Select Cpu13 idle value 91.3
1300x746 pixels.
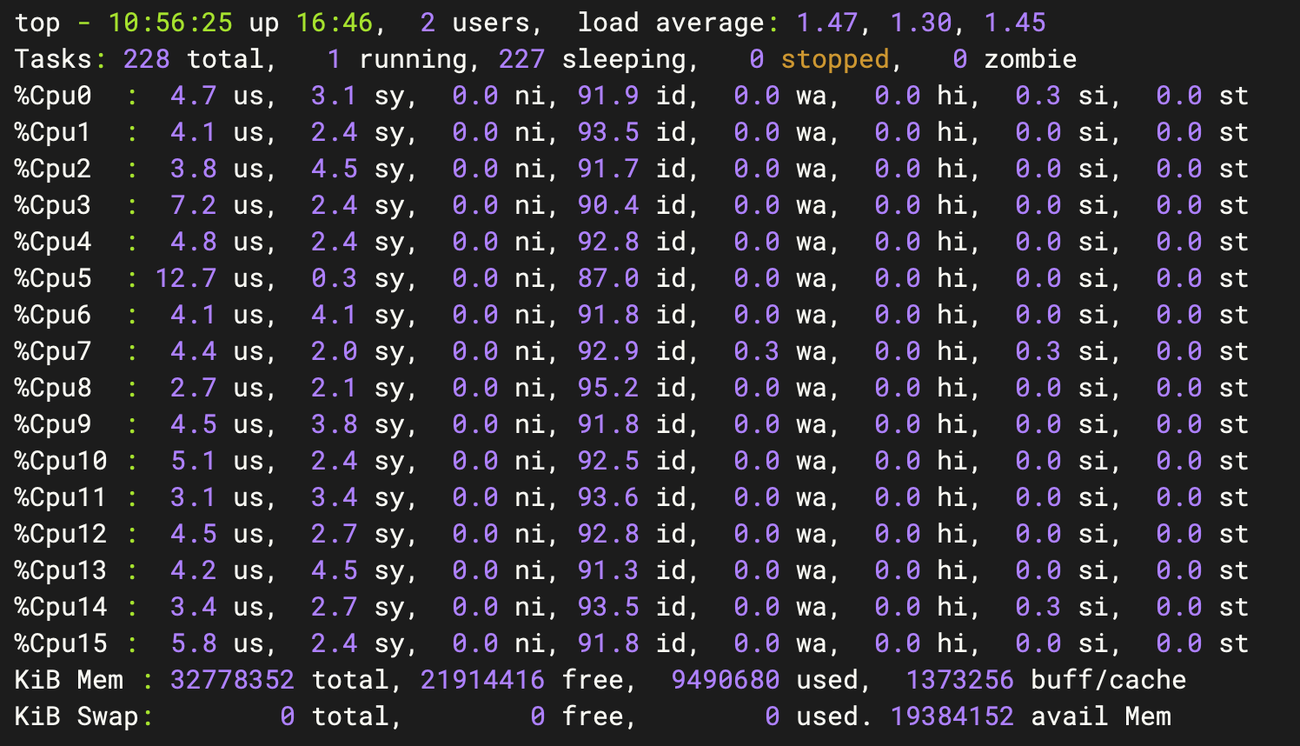pos(608,570)
